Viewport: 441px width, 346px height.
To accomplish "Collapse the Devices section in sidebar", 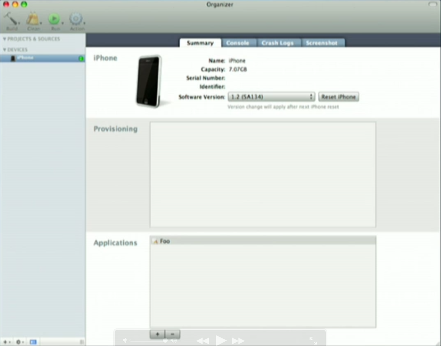I will point(5,50).
